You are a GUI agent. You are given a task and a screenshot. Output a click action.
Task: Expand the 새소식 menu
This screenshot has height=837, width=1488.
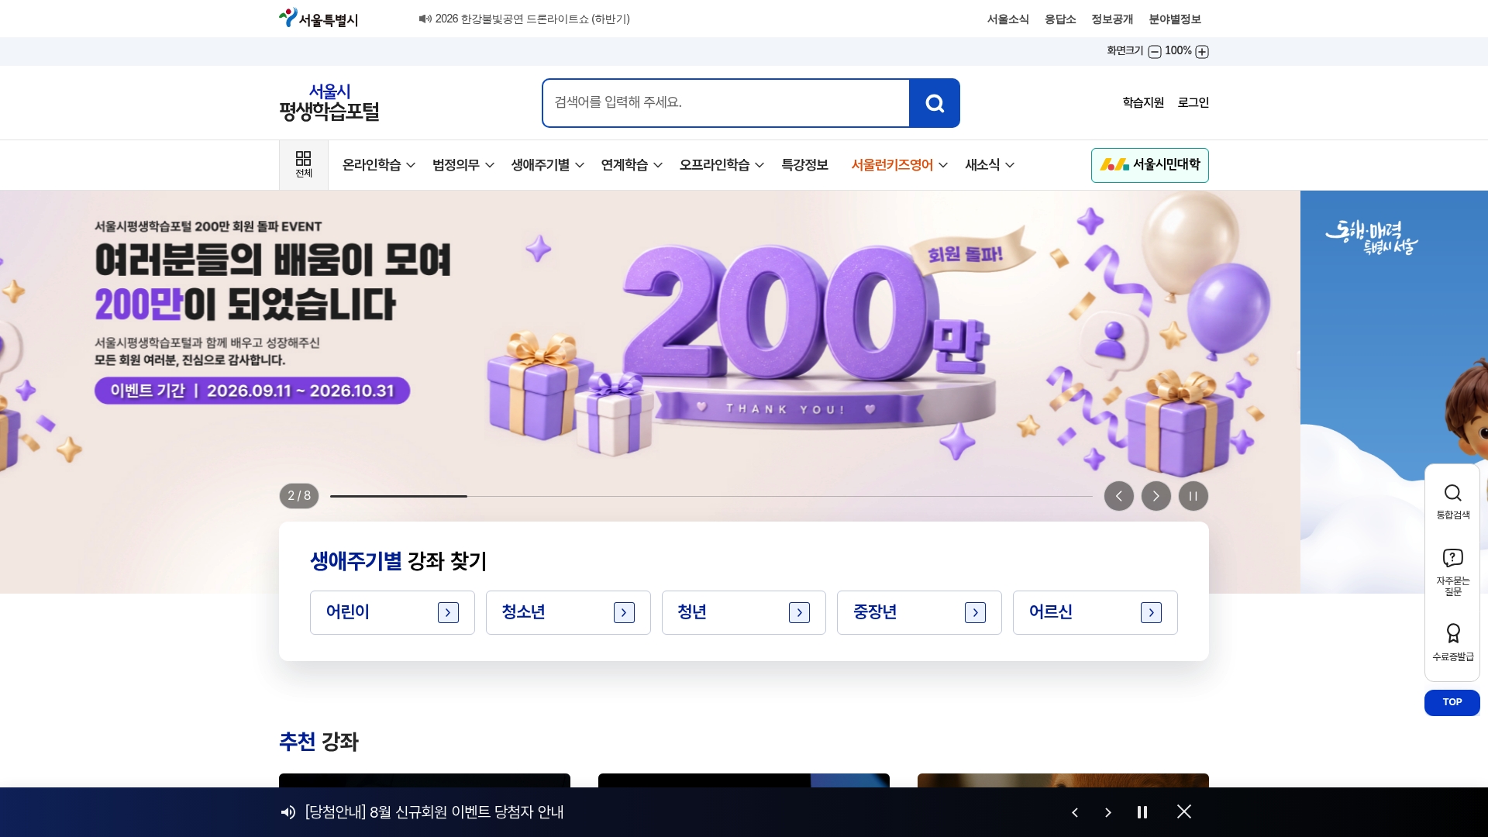(990, 165)
